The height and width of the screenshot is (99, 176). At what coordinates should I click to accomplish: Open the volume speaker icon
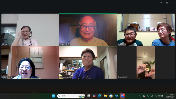coord(159,96)
